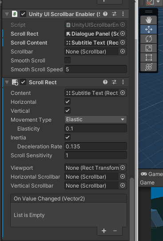Disable the Scroll Rect component
This screenshot has height=241, width=163.
click(x=23, y=82)
